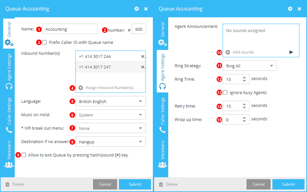Click Assign Inbound Number(s) link
Screen dimensions: 307x192
[x=109, y=88]
